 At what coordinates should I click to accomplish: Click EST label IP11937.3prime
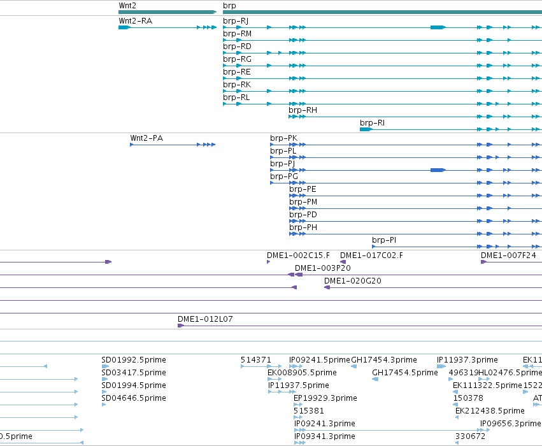click(x=467, y=360)
